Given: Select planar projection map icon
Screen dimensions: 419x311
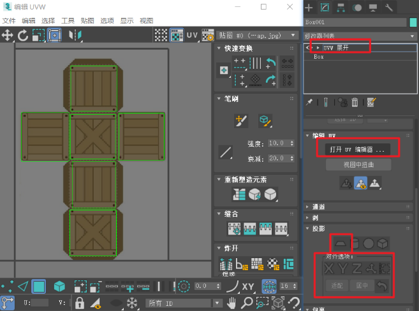Looking at the screenshot, I should pos(341,243).
